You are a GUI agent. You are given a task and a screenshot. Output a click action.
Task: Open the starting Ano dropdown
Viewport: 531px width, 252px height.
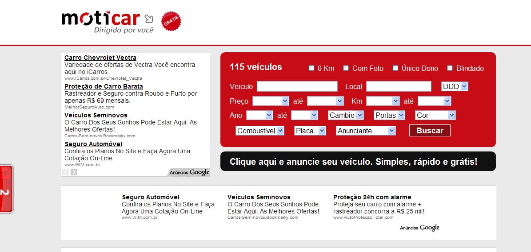point(260,116)
